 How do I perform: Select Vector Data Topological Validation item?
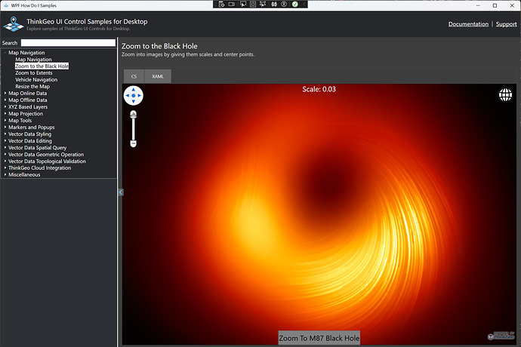click(x=47, y=161)
